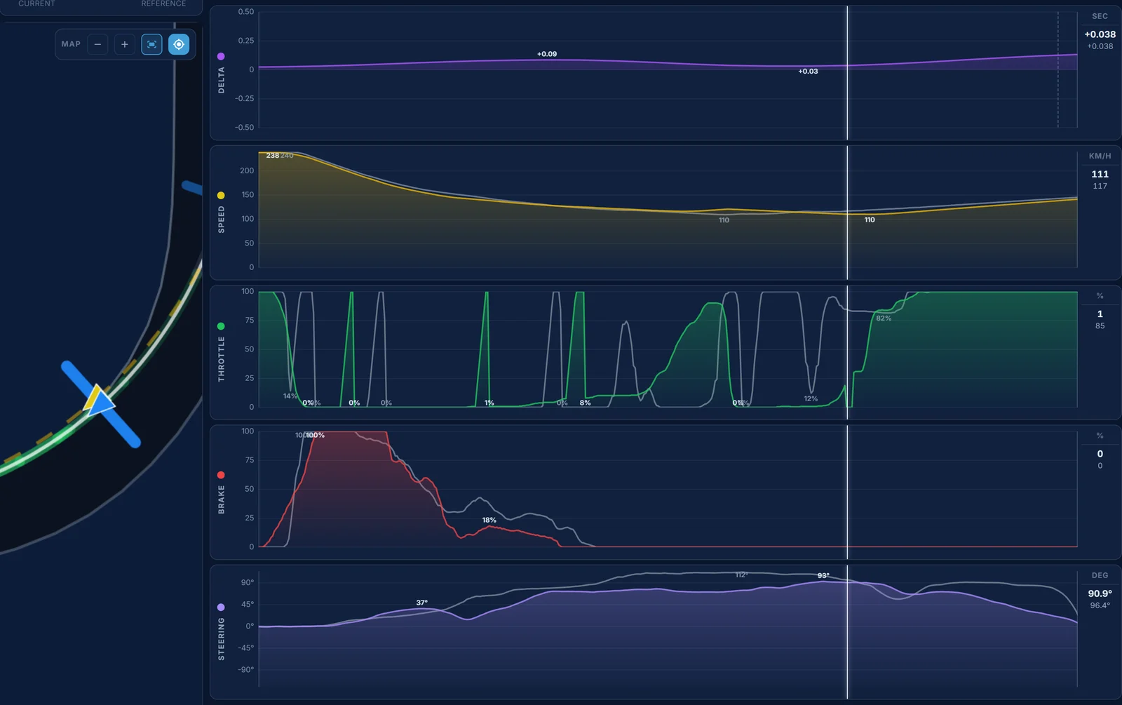Click the playhead cursor in Delta chart
This screenshot has width=1122, height=705.
point(847,73)
